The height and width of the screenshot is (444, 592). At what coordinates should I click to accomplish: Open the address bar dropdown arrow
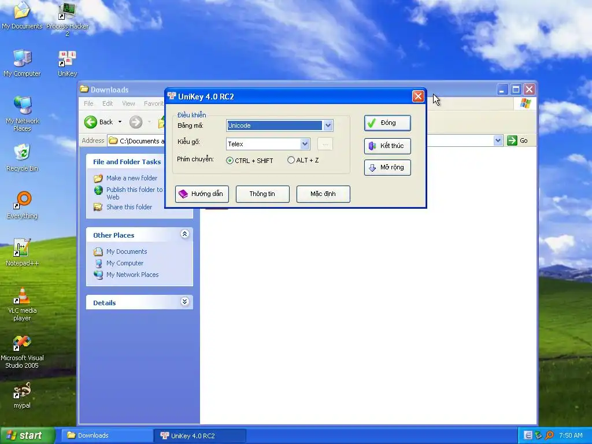click(x=498, y=140)
